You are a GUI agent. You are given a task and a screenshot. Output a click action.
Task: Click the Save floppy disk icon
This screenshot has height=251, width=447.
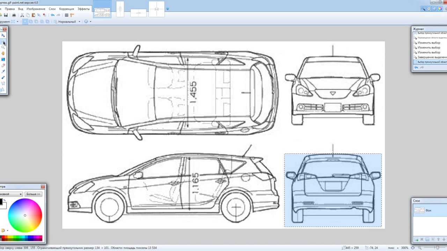[x=6, y=15]
